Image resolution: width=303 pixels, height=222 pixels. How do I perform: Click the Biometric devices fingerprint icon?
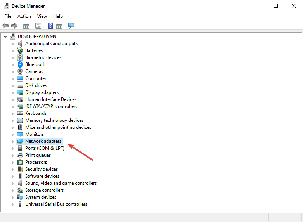(x=20, y=57)
